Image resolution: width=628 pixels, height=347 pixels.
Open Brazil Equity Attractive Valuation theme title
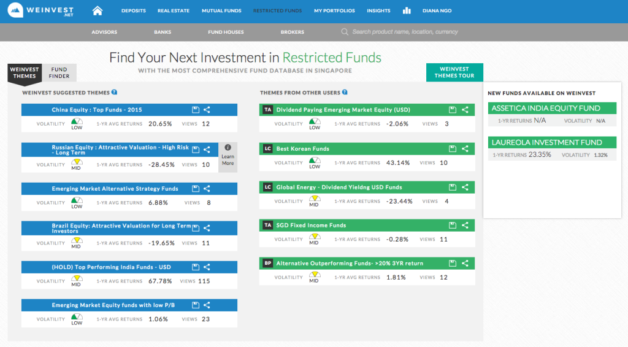(x=121, y=228)
